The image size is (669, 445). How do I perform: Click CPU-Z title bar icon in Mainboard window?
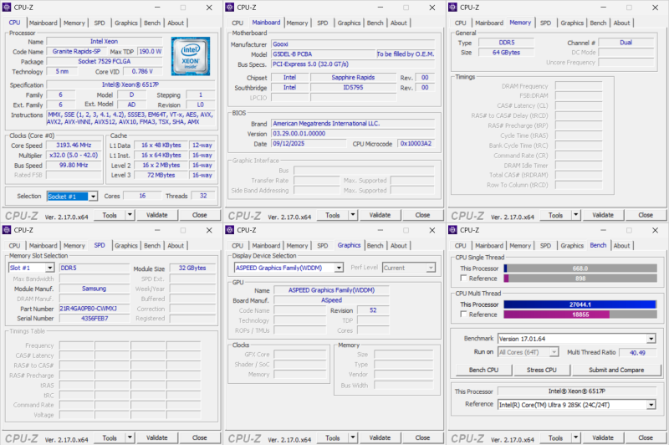click(231, 8)
